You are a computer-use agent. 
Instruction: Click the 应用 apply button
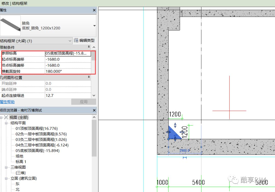tap(84, 102)
